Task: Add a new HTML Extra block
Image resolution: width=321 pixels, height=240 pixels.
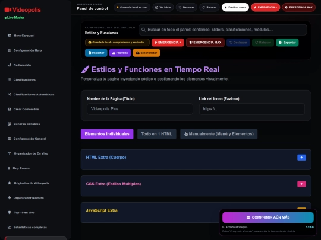Action: [x=301, y=158]
